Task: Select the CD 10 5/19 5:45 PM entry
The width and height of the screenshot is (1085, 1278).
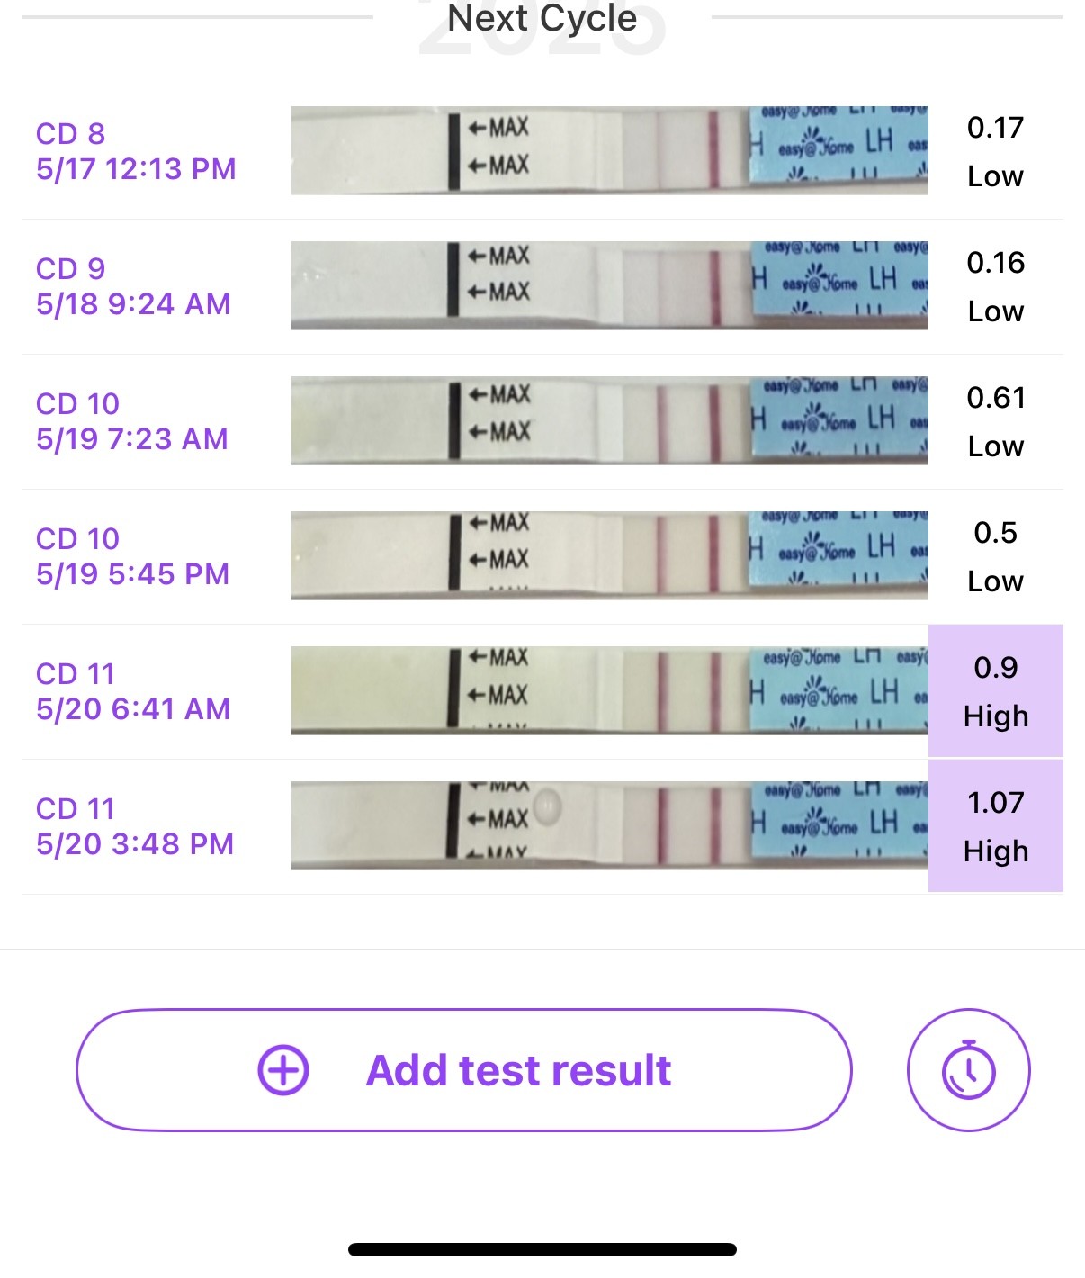Action: pos(132,556)
